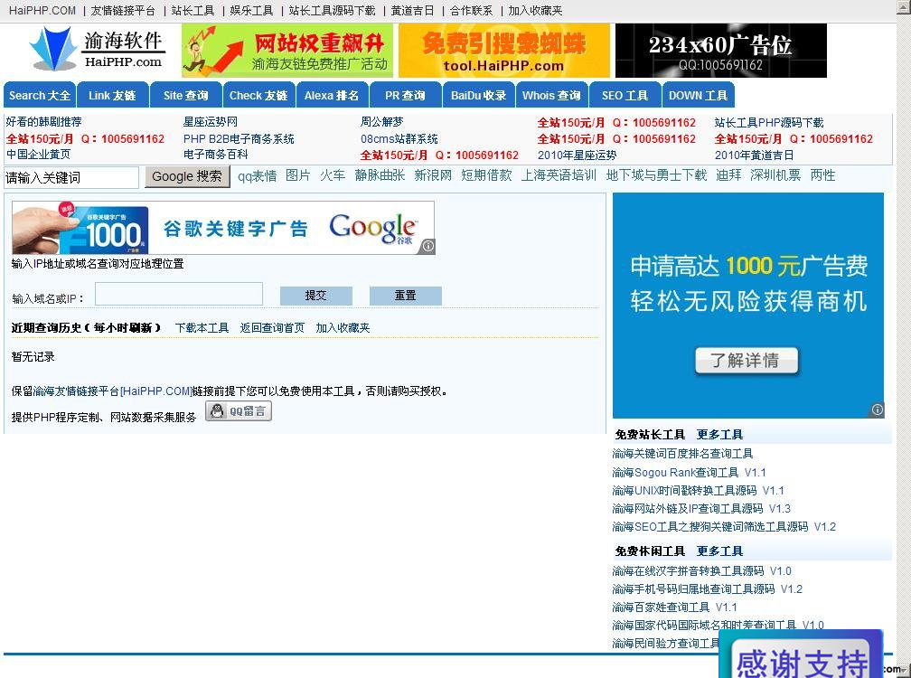Screen dimensions: 911x678
Task: Switch to the Site 查询 tab
Action: (x=186, y=95)
